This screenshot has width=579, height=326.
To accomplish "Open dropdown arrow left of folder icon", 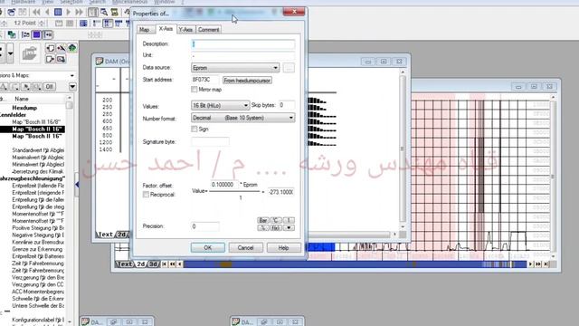I will pyautogui.click(x=10, y=53).
